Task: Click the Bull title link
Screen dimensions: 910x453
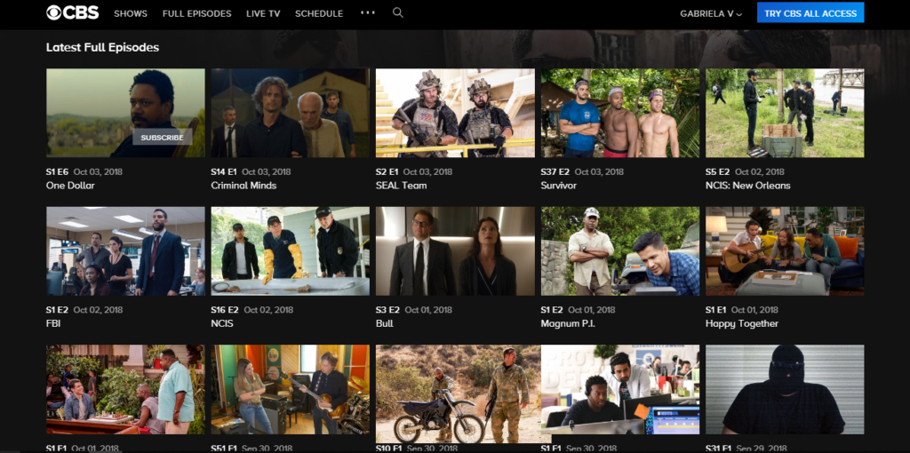Action: point(384,323)
